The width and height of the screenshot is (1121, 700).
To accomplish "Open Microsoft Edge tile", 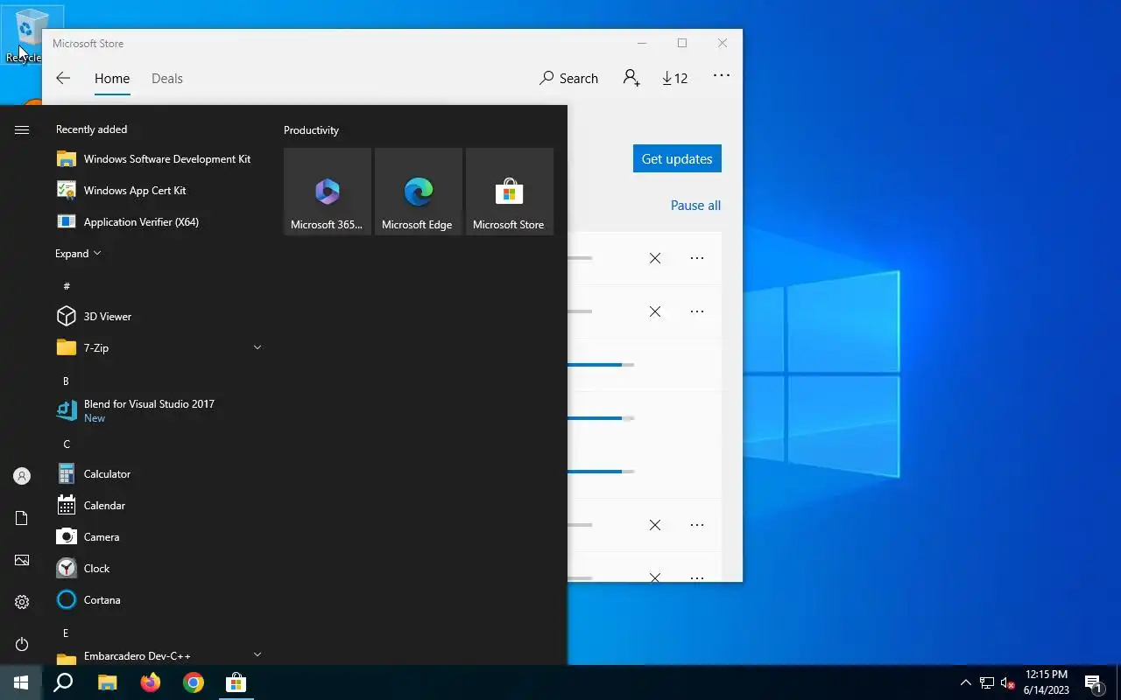I will tap(419, 192).
